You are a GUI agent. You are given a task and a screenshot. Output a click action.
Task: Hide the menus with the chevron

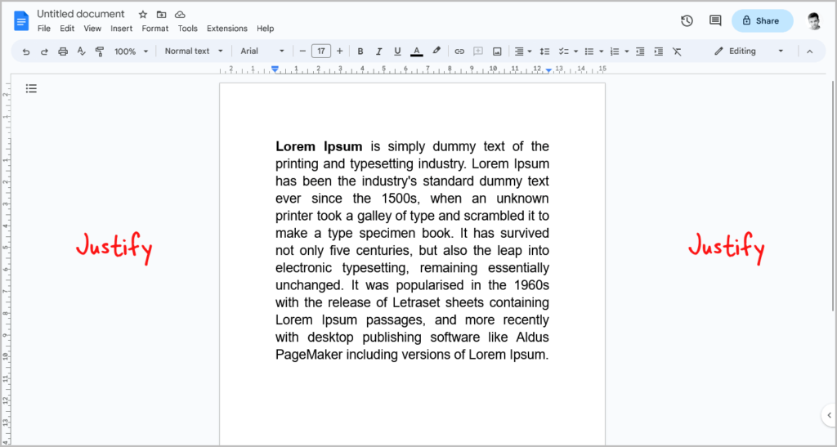tap(809, 51)
